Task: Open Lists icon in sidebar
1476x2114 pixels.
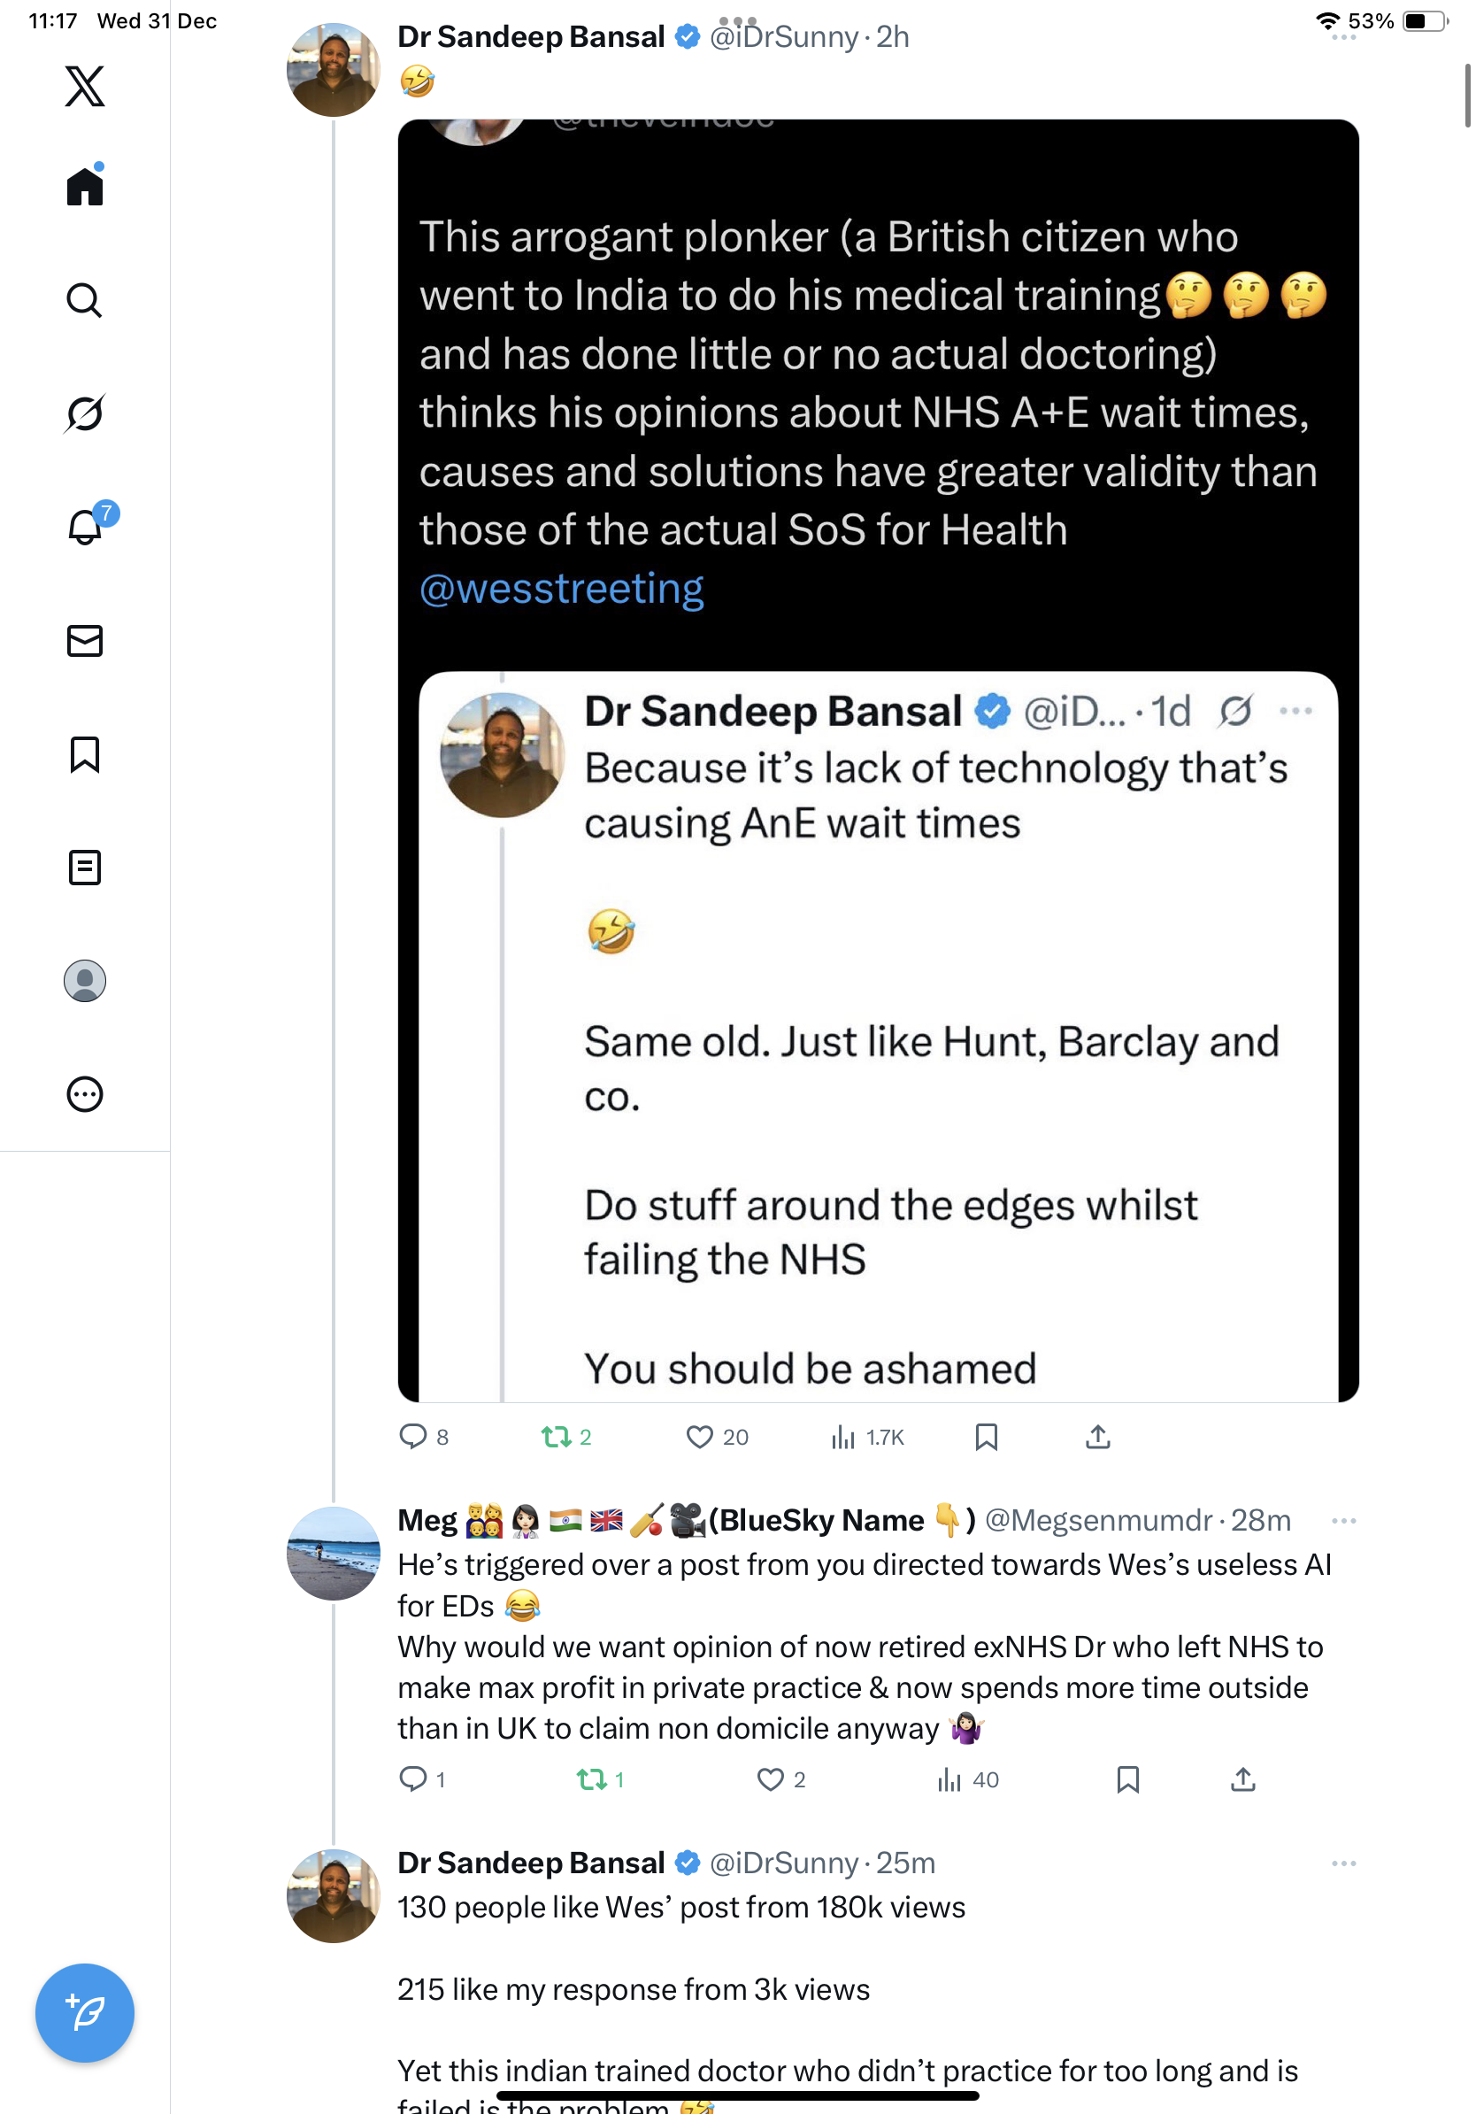Action: pyautogui.click(x=85, y=868)
